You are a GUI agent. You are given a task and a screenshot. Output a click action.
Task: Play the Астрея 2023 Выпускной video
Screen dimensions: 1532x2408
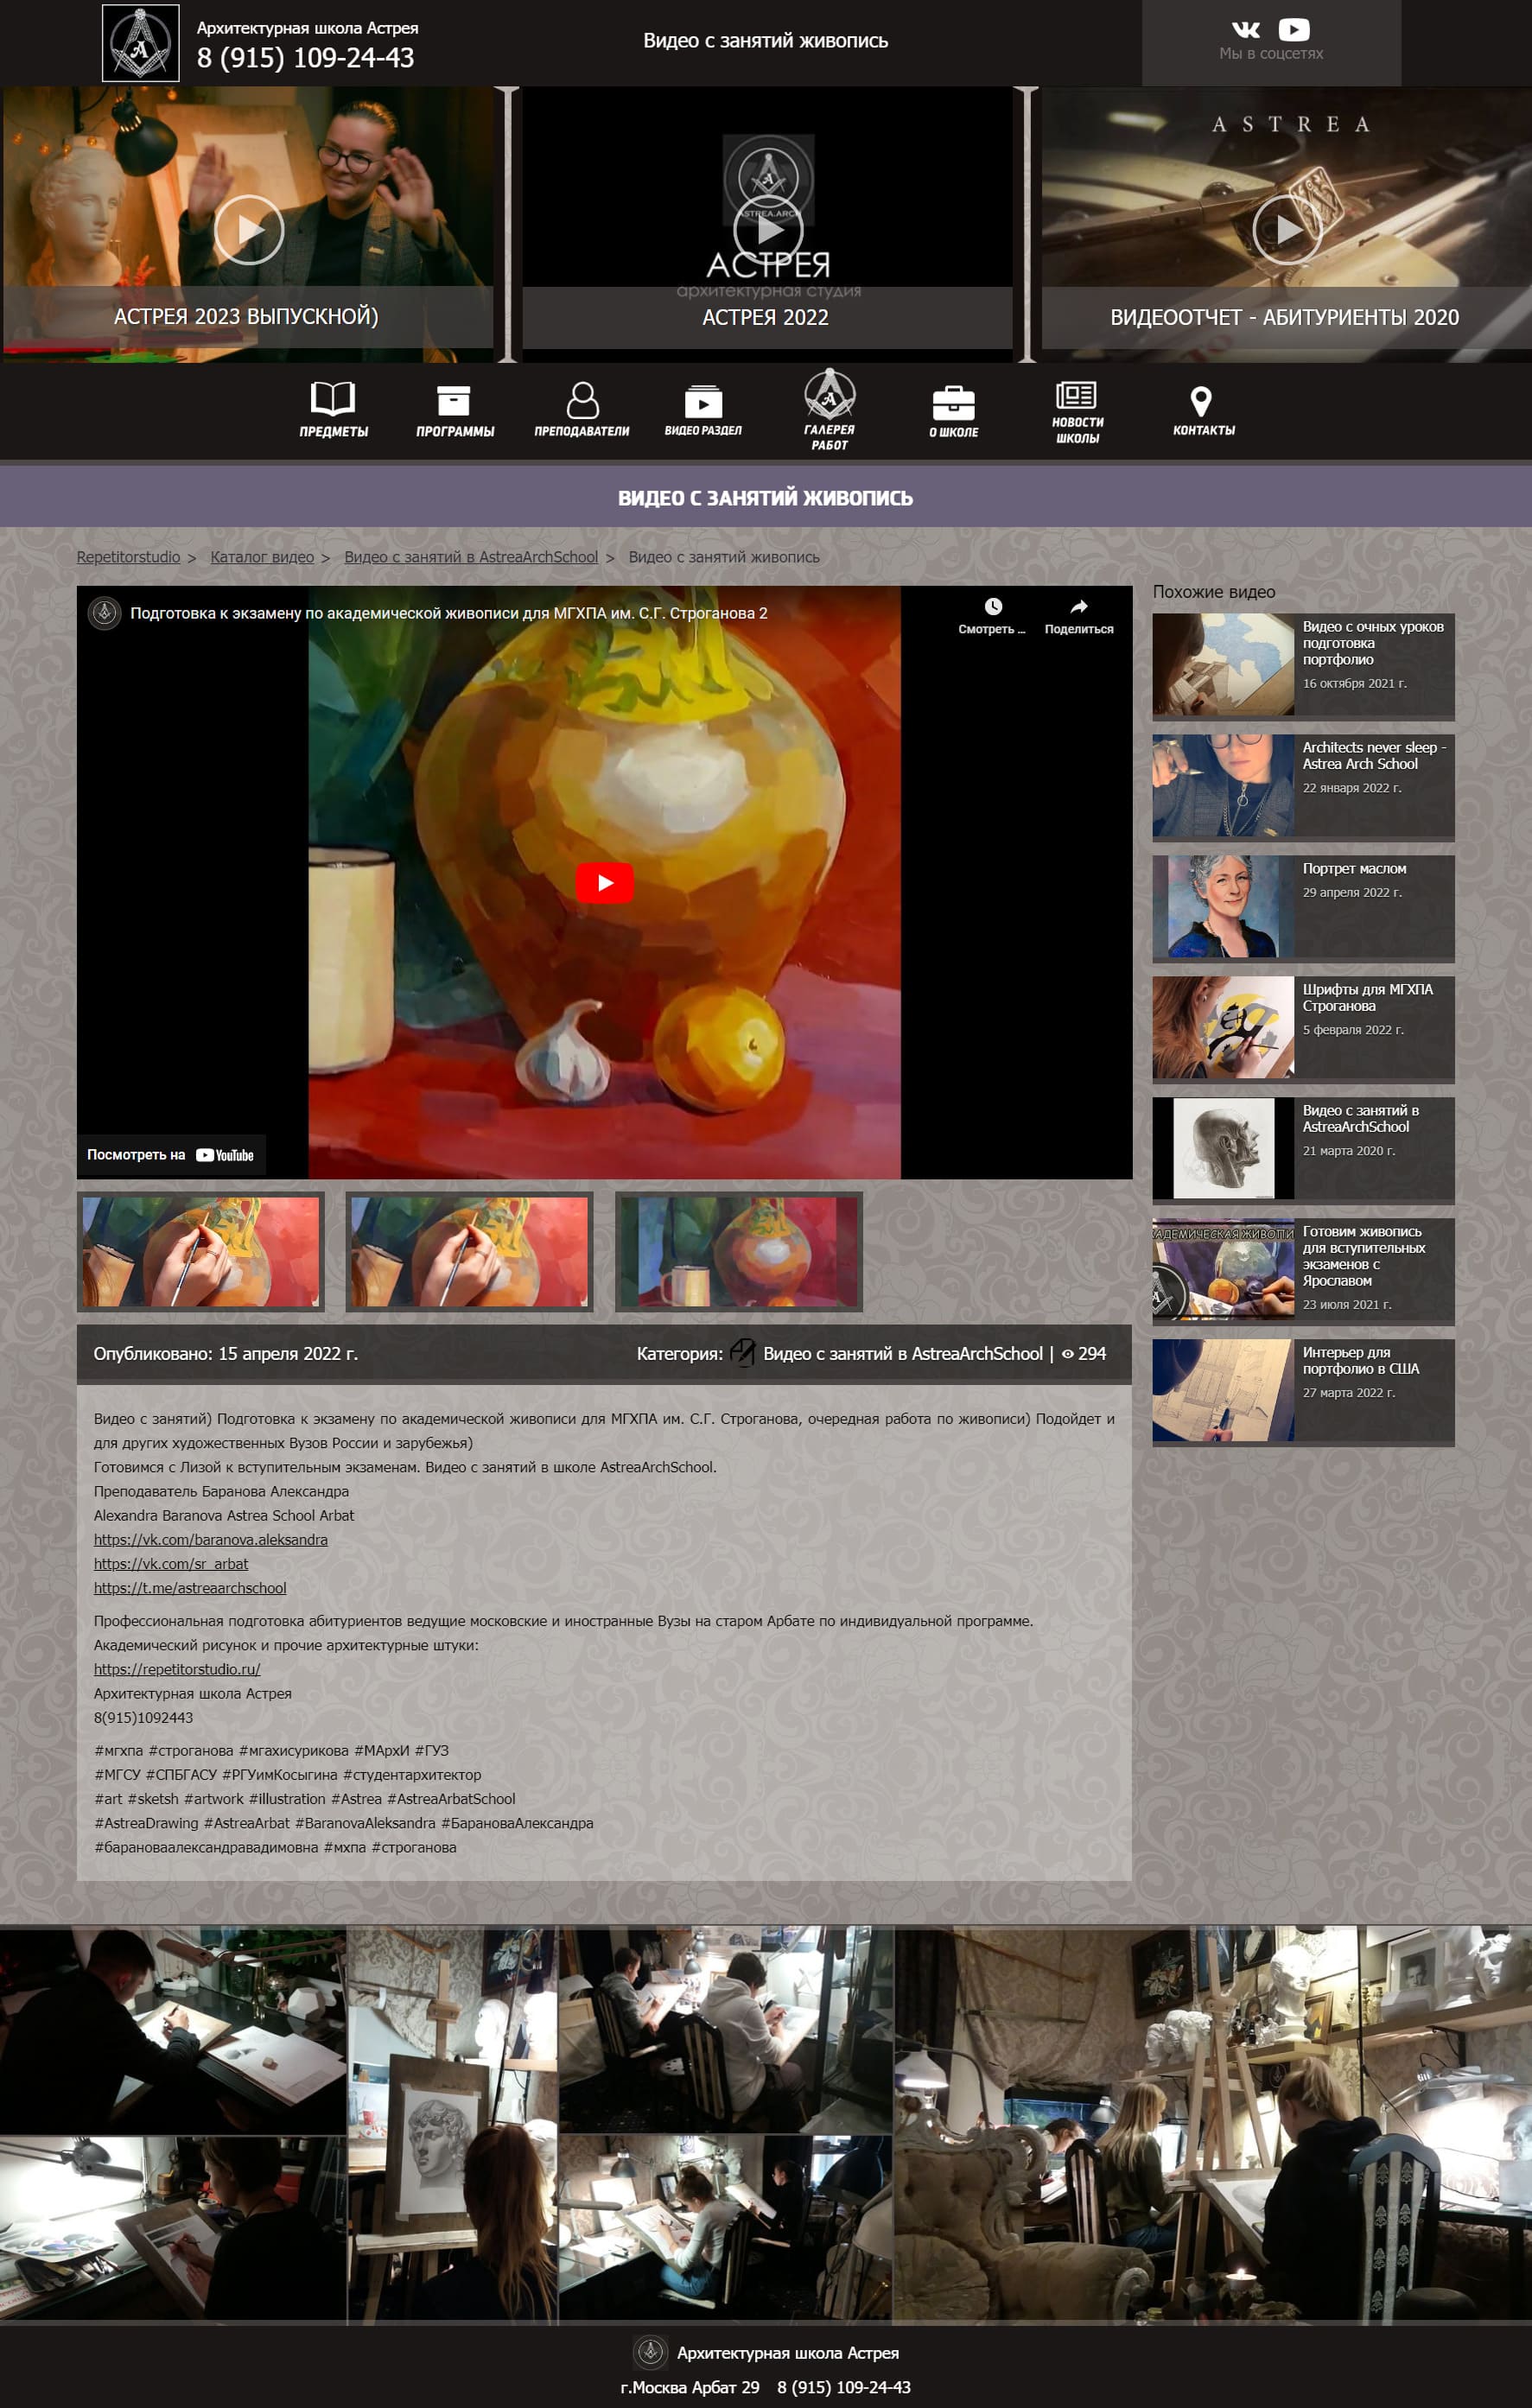coord(249,229)
